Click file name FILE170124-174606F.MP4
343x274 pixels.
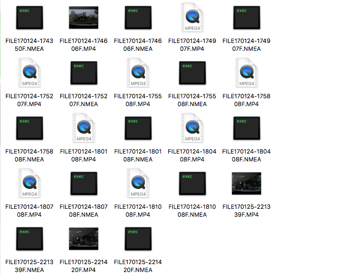click(83, 44)
